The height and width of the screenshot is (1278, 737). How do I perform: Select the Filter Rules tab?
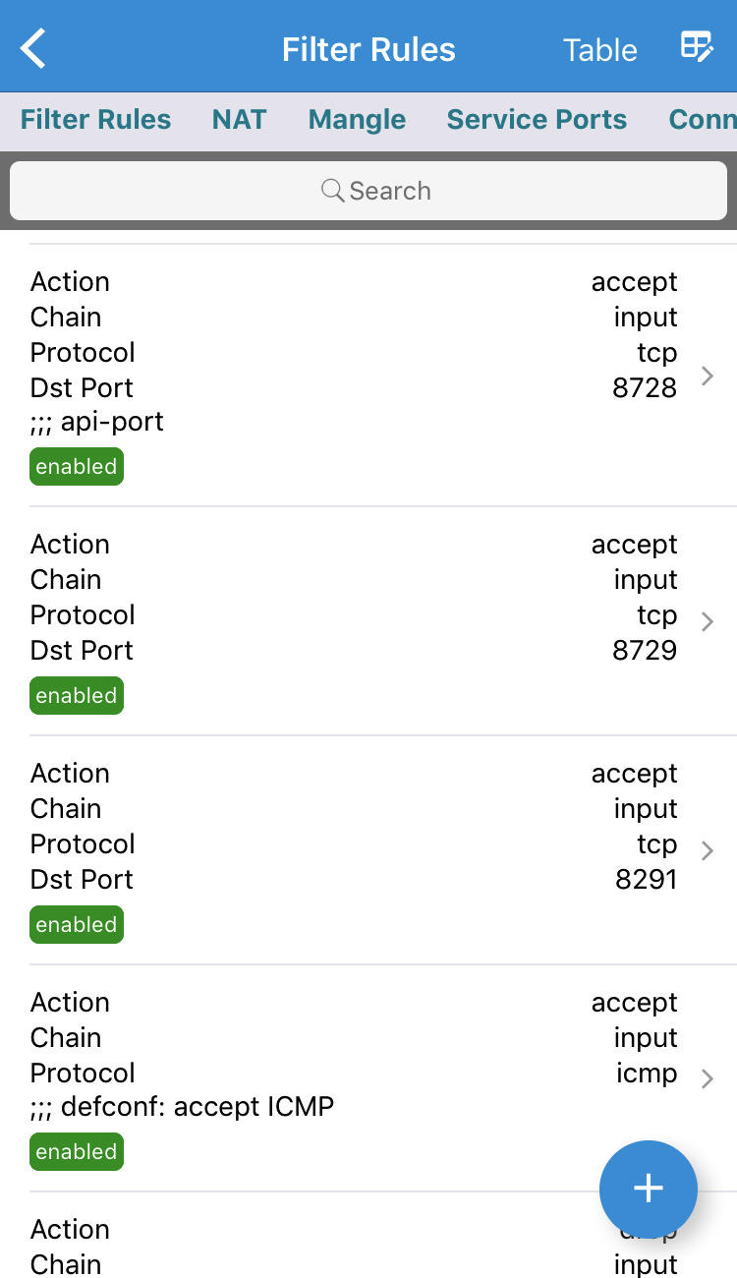point(95,120)
